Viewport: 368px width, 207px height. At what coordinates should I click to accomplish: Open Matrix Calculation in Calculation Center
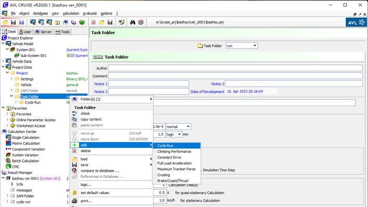(26, 143)
